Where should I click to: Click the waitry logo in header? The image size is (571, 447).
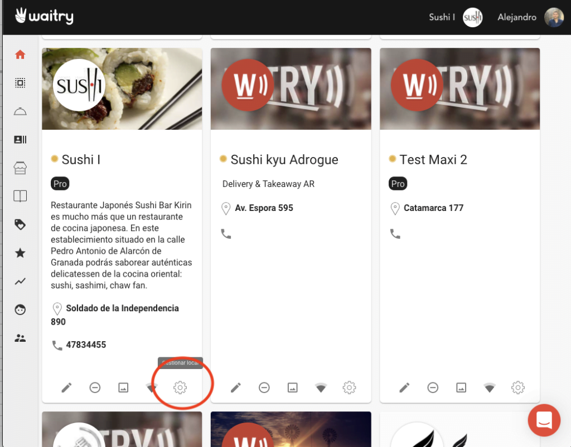click(44, 16)
